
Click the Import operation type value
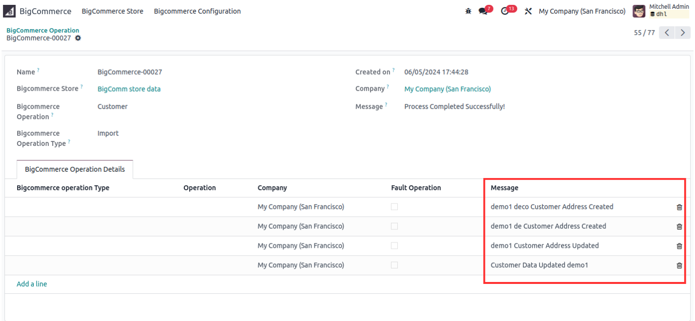(x=108, y=133)
